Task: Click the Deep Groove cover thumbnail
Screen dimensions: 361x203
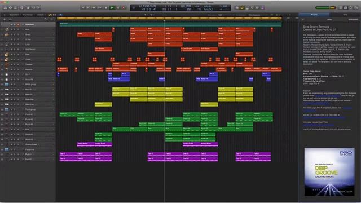Action: [329, 172]
